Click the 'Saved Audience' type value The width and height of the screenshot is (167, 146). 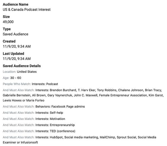[x=16, y=34]
